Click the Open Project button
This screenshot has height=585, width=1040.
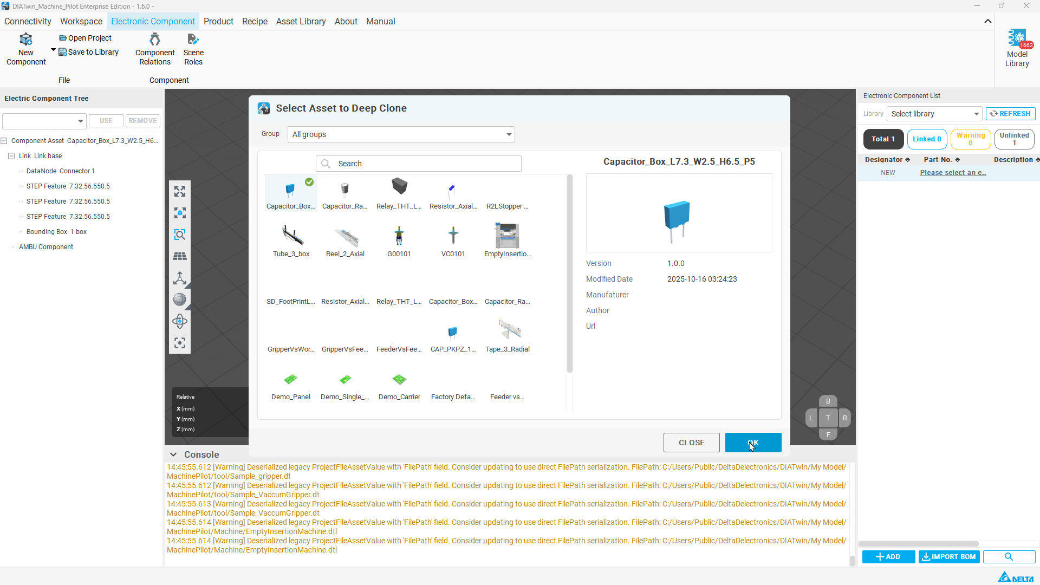(85, 38)
